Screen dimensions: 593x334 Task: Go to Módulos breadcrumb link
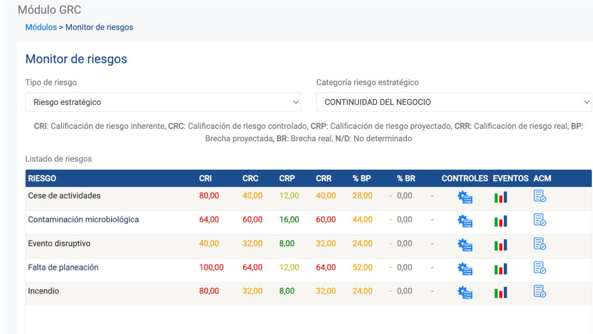(x=41, y=27)
